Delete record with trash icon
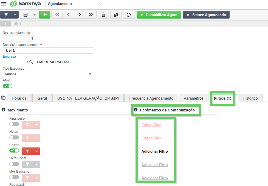Viewport: 268px width, 186px height. [103, 15]
